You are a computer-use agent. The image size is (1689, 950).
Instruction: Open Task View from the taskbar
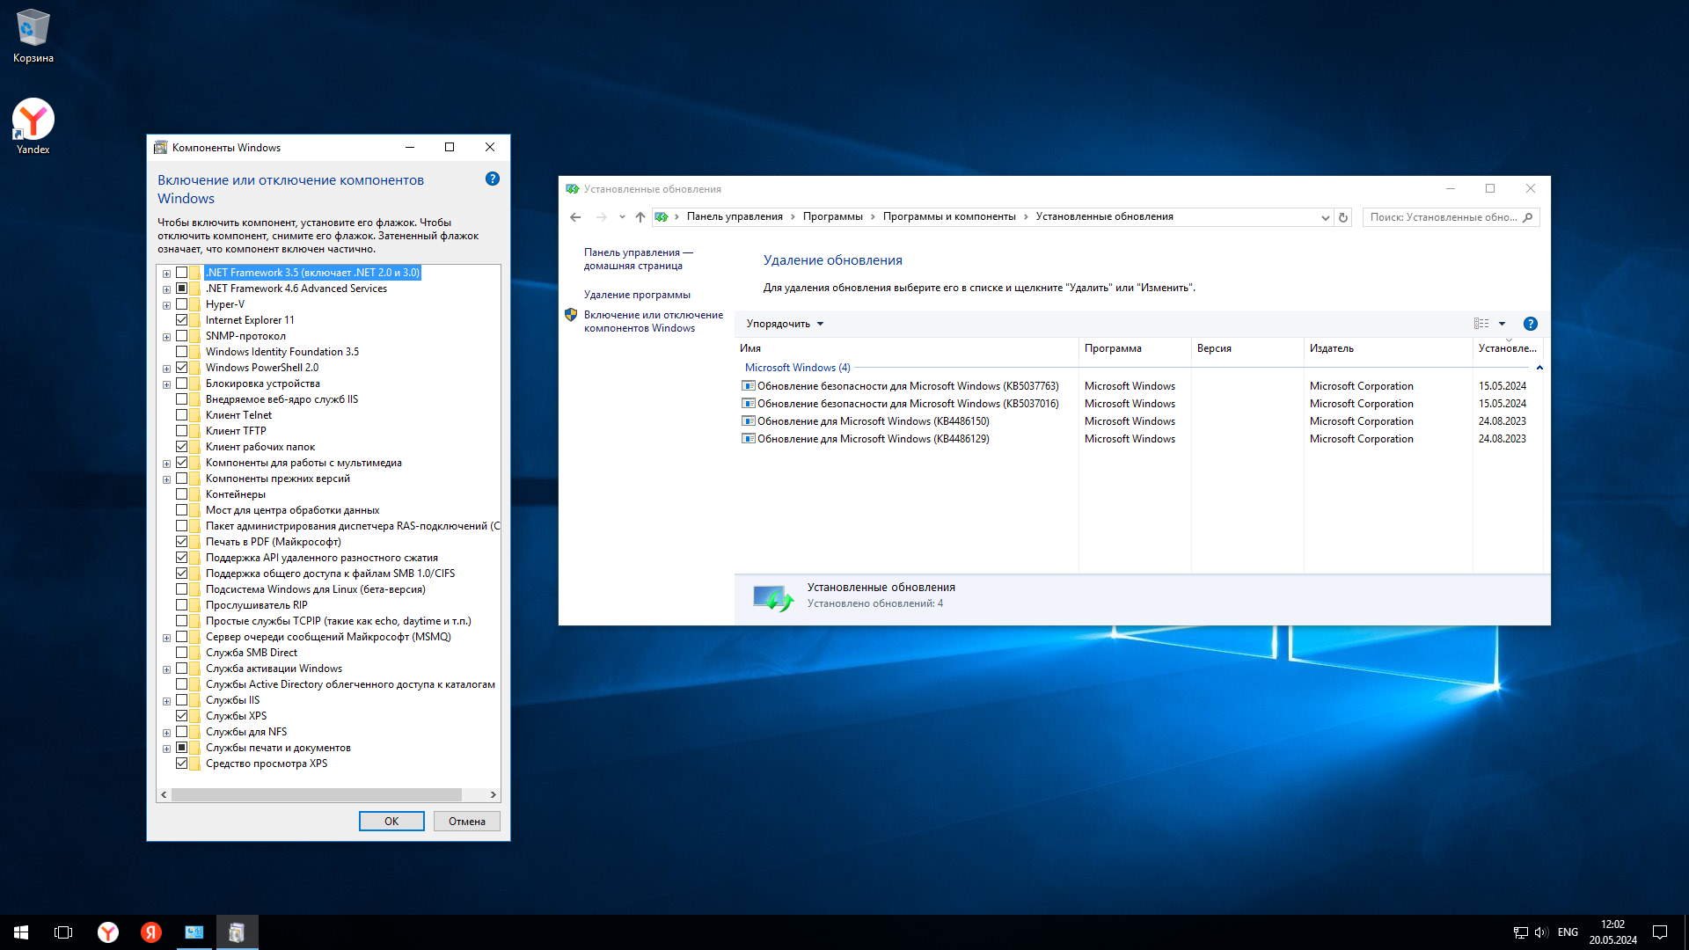pos(63,932)
